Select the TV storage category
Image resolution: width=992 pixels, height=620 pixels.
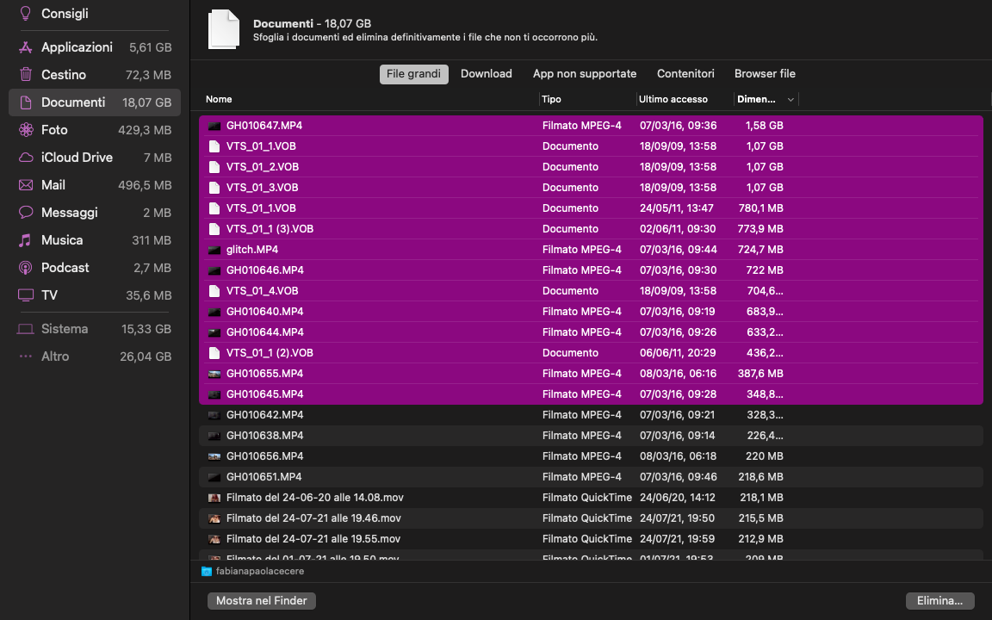coord(49,294)
